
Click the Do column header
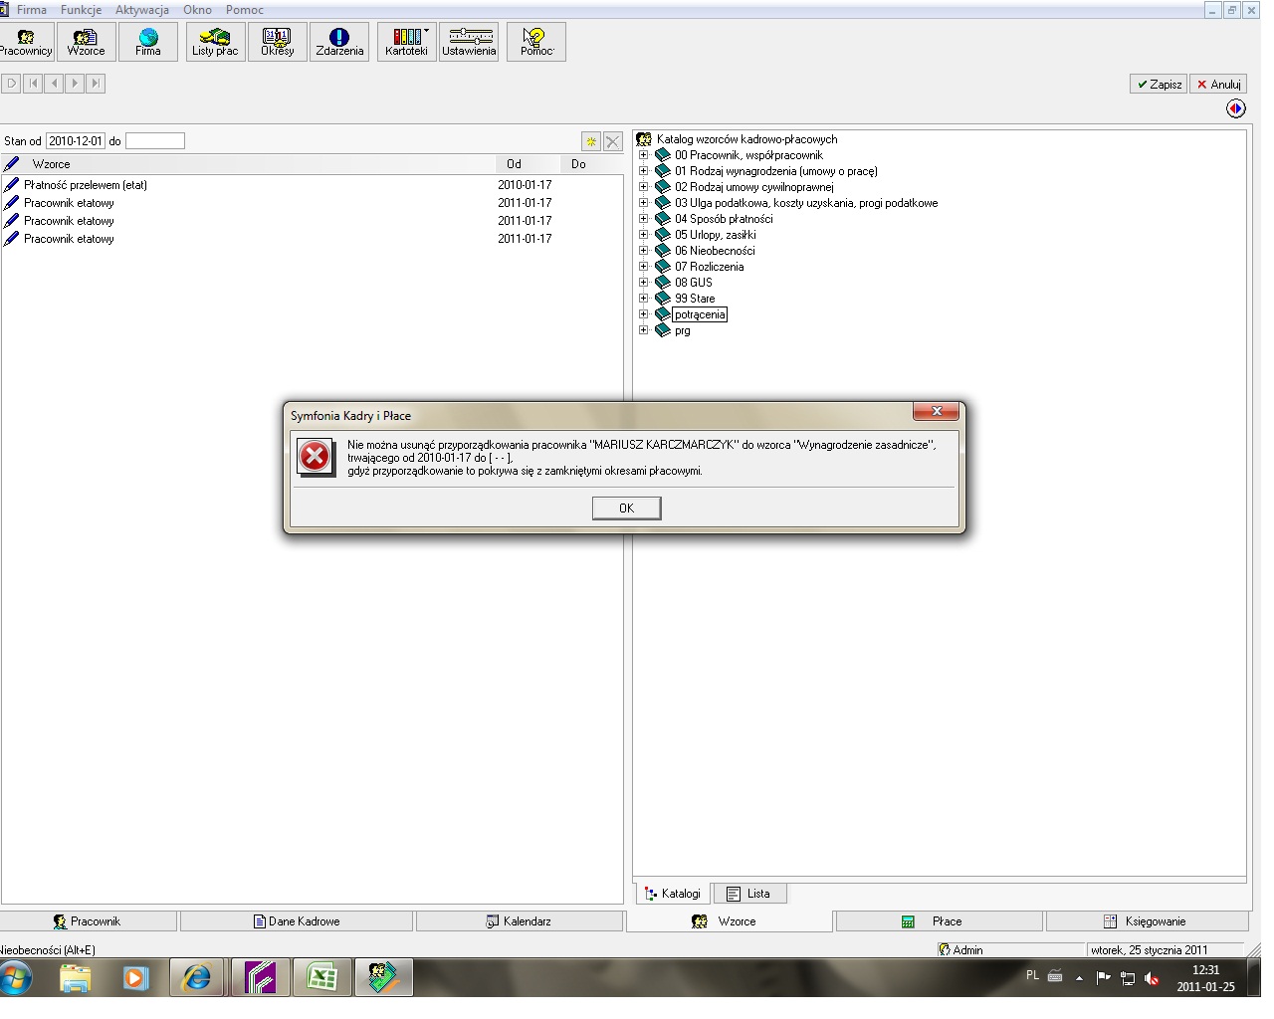tap(591, 164)
